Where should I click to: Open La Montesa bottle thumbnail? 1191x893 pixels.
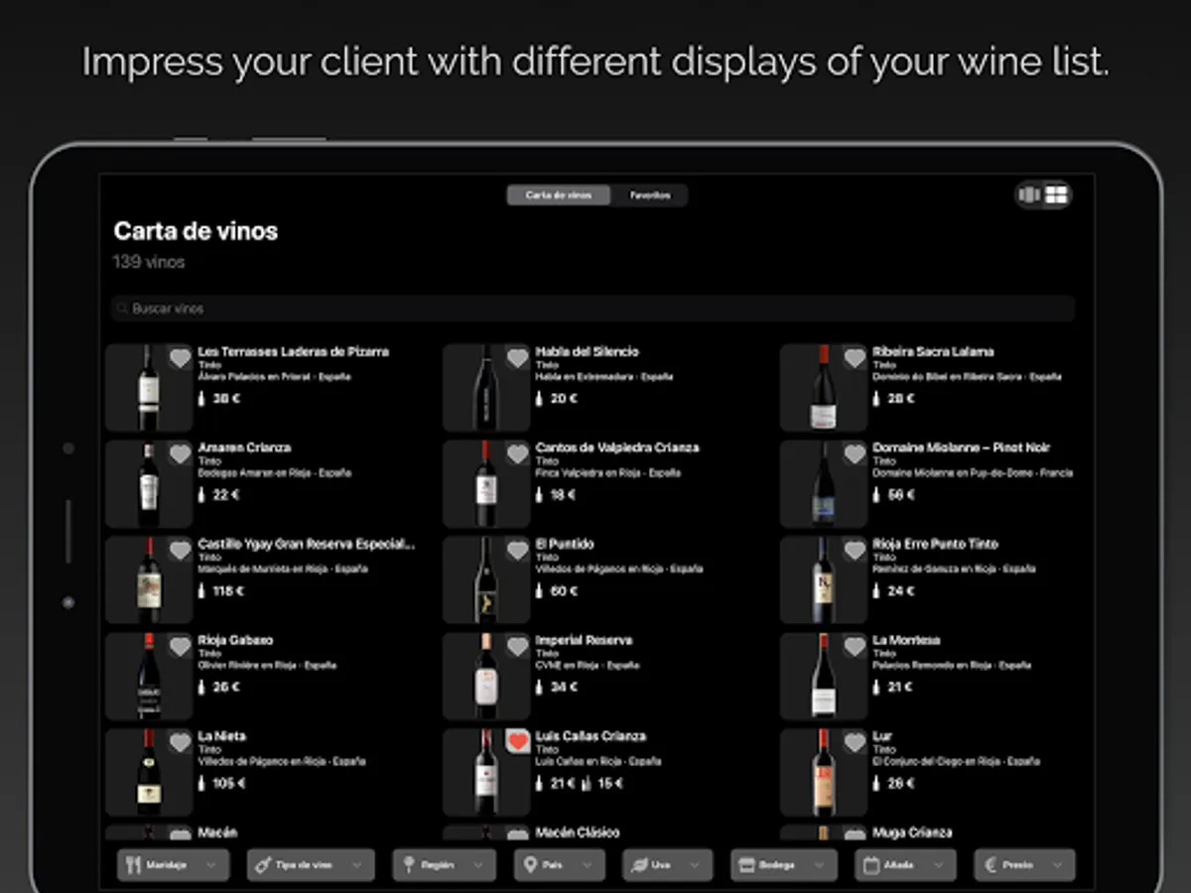coord(824,676)
